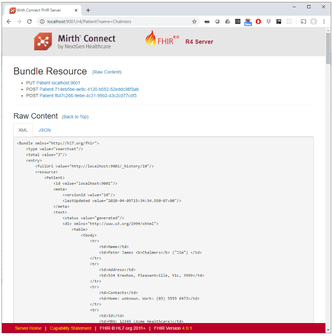Image resolution: width=332 pixels, height=336 pixels.
Task: Click the div xmlns xhtml line
Action: [x=111, y=224]
